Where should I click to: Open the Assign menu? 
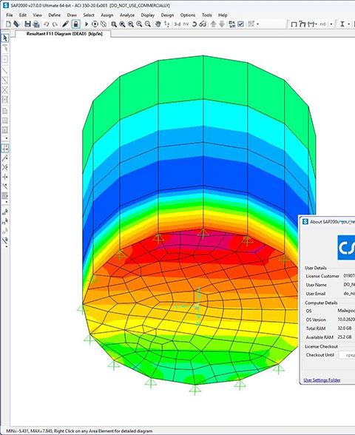point(107,15)
